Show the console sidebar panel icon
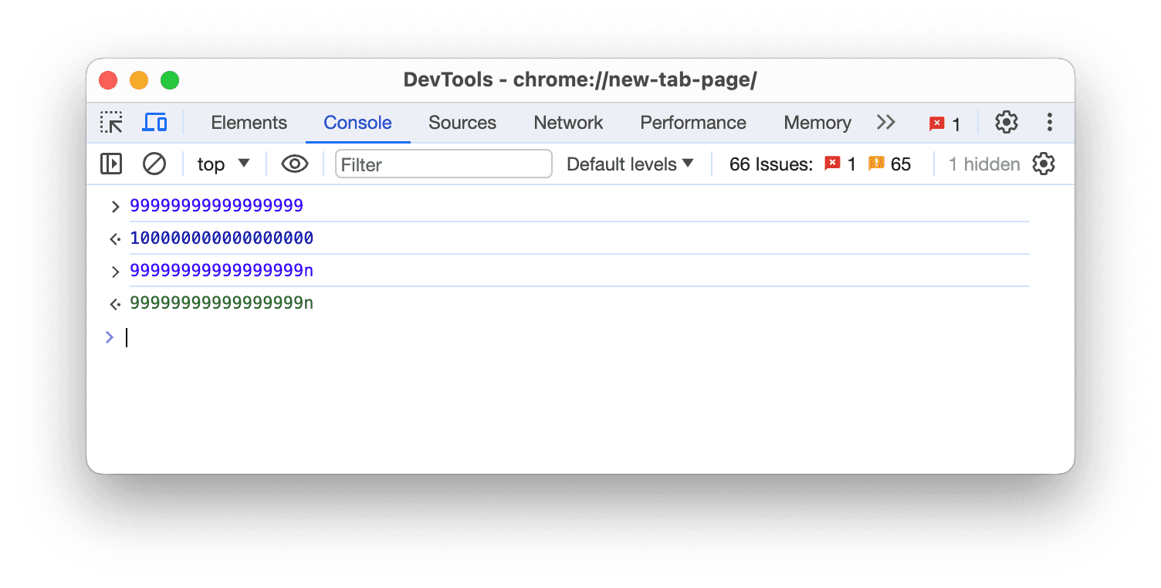The height and width of the screenshot is (588, 1161). [x=111, y=164]
